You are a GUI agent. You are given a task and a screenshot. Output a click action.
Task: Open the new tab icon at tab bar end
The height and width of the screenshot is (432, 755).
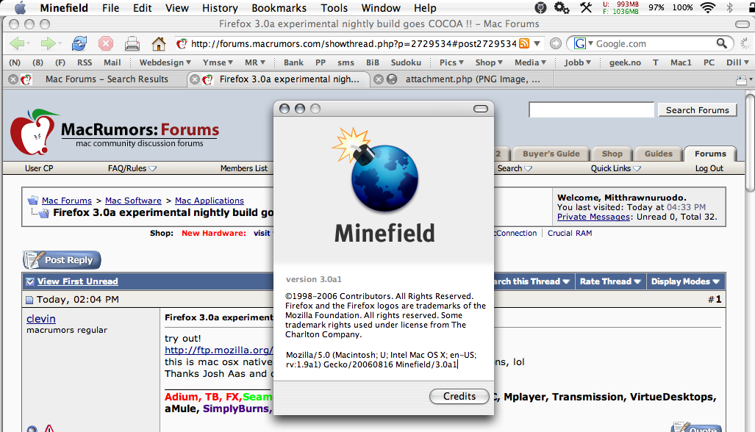[742, 80]
